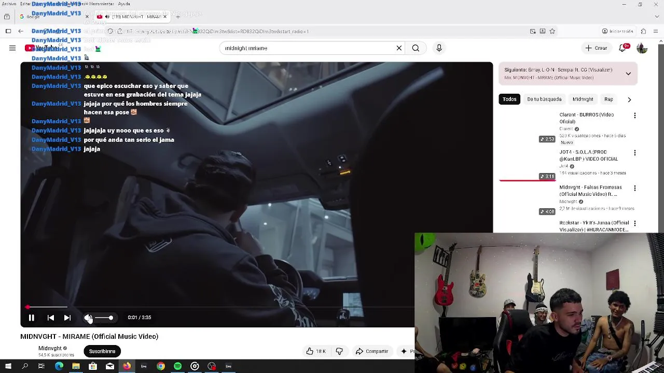
Task: Open 'Midnvght - Falsas Promesas' suggested video
Action: 590,191
